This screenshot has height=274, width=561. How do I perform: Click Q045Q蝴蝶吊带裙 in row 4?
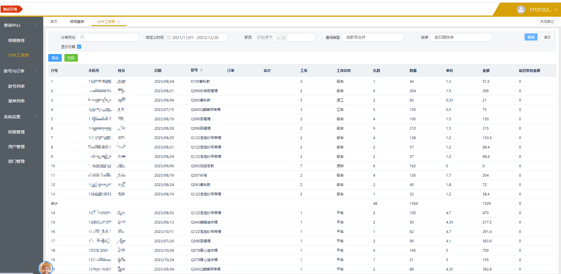click(206, 110)
